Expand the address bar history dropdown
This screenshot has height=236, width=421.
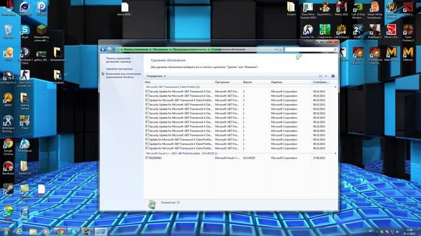[x=276, y=50]
